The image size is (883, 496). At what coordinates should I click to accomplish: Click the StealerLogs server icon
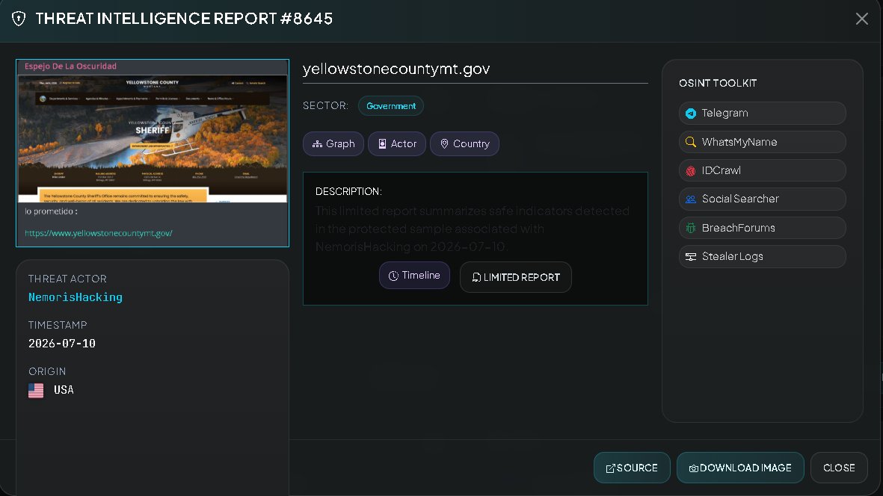point(690,256)
